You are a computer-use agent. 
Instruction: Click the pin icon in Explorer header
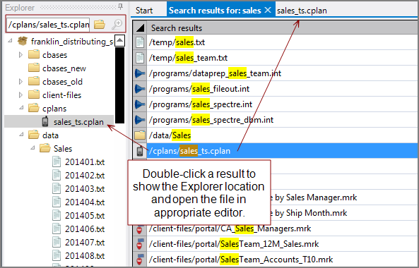121,6
